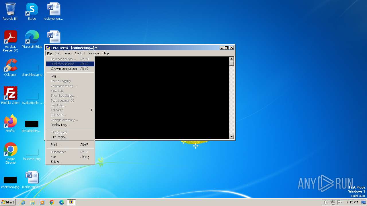Click the terminal scrollbar up arrow
The image size is (367, 206).
coord(232,59)
